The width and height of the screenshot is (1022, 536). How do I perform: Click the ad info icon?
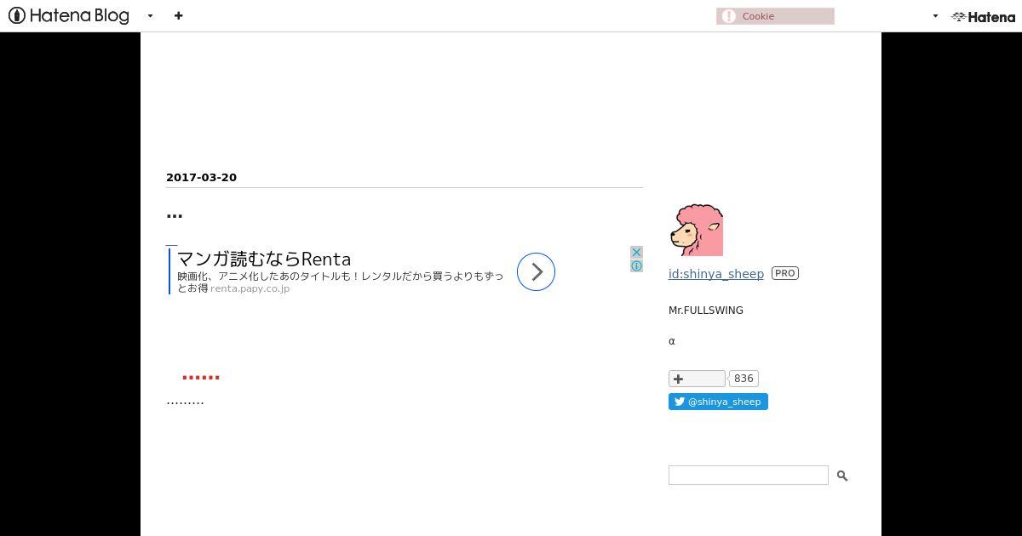pos(636,266)
